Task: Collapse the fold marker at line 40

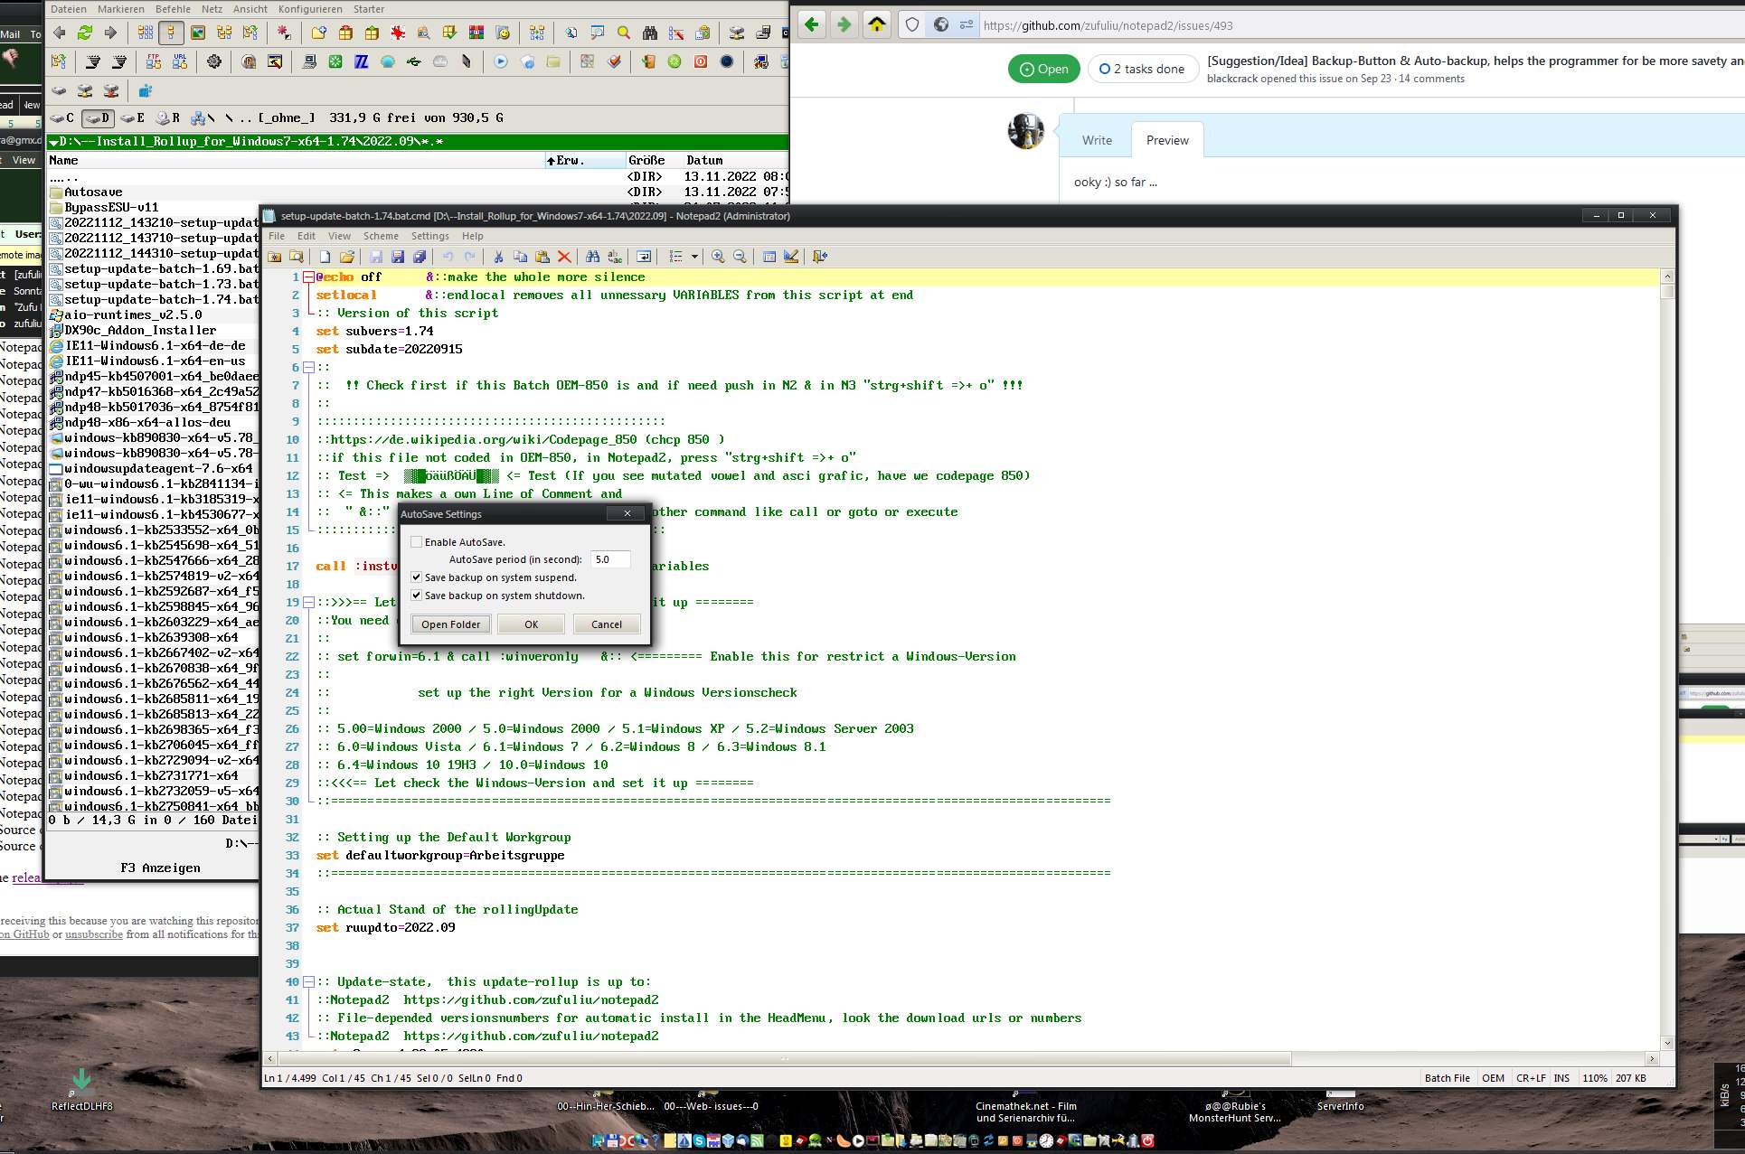Action: click(308, 982)
